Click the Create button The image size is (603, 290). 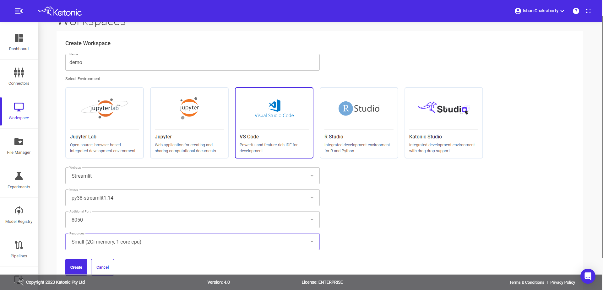pos(76,267)
